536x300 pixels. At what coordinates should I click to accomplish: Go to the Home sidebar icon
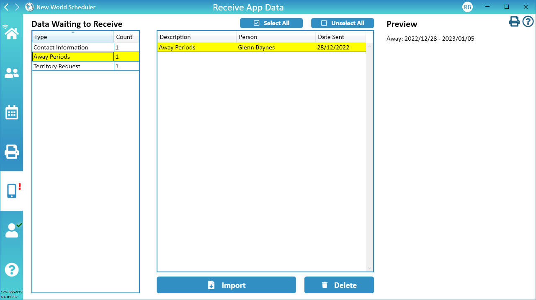(11, 32)
